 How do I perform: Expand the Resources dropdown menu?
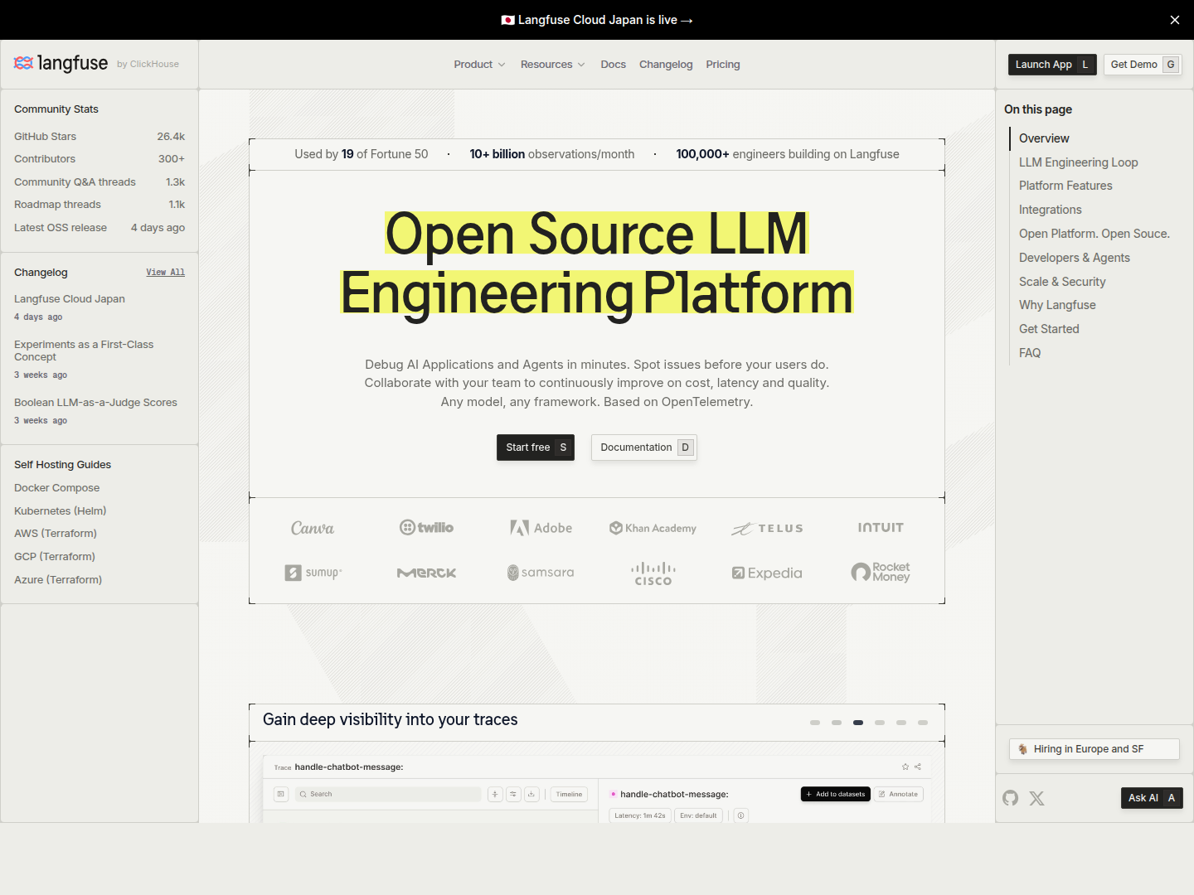coord(553,64)
